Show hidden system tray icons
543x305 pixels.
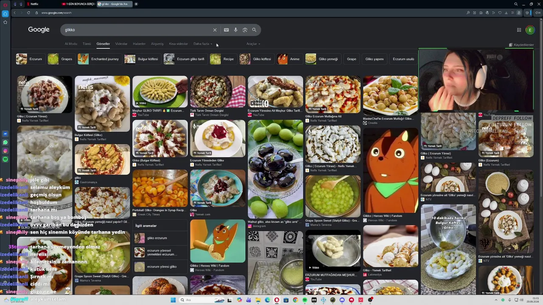496,300
